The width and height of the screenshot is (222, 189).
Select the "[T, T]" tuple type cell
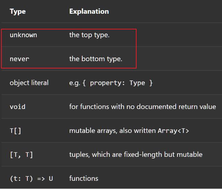21,155
